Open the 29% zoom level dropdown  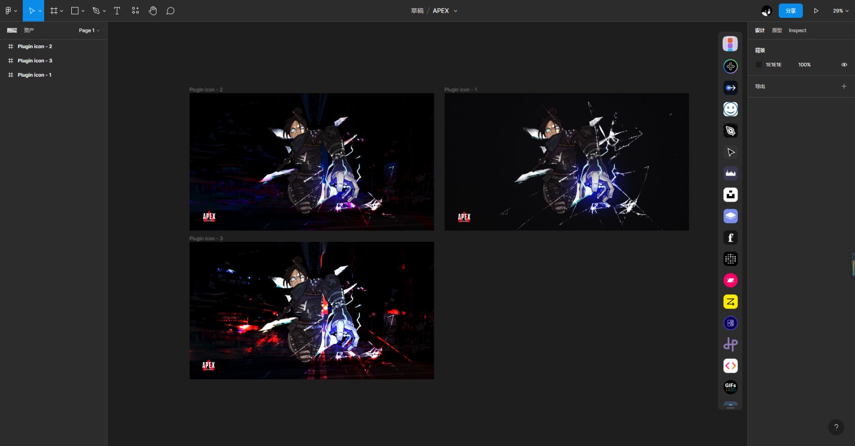click(x=840, y=10)
